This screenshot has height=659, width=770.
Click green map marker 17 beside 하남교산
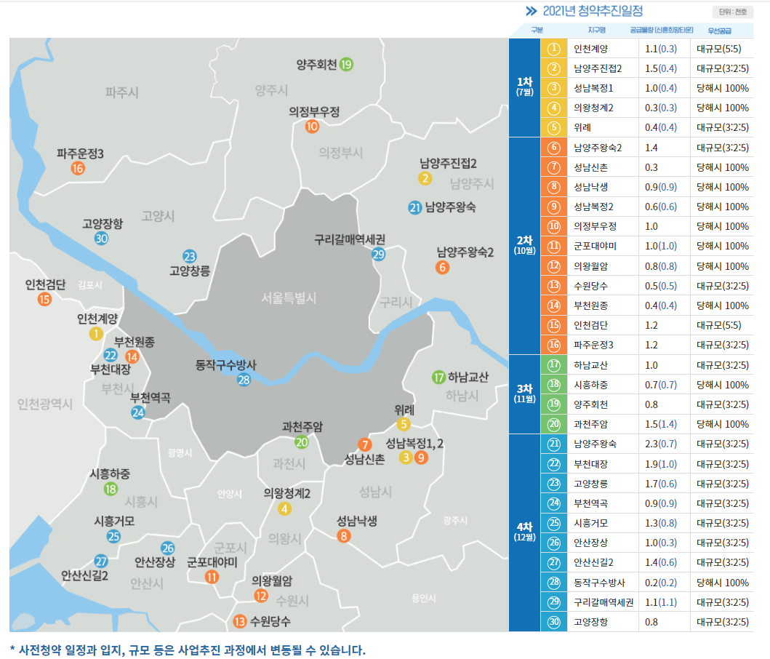(438, 378)
